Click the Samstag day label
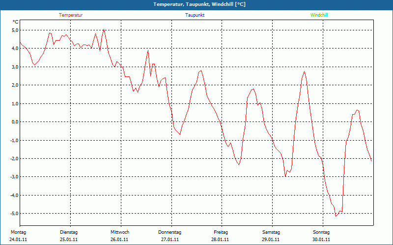Screen dimensions: 393x245 tap(271, 232)
